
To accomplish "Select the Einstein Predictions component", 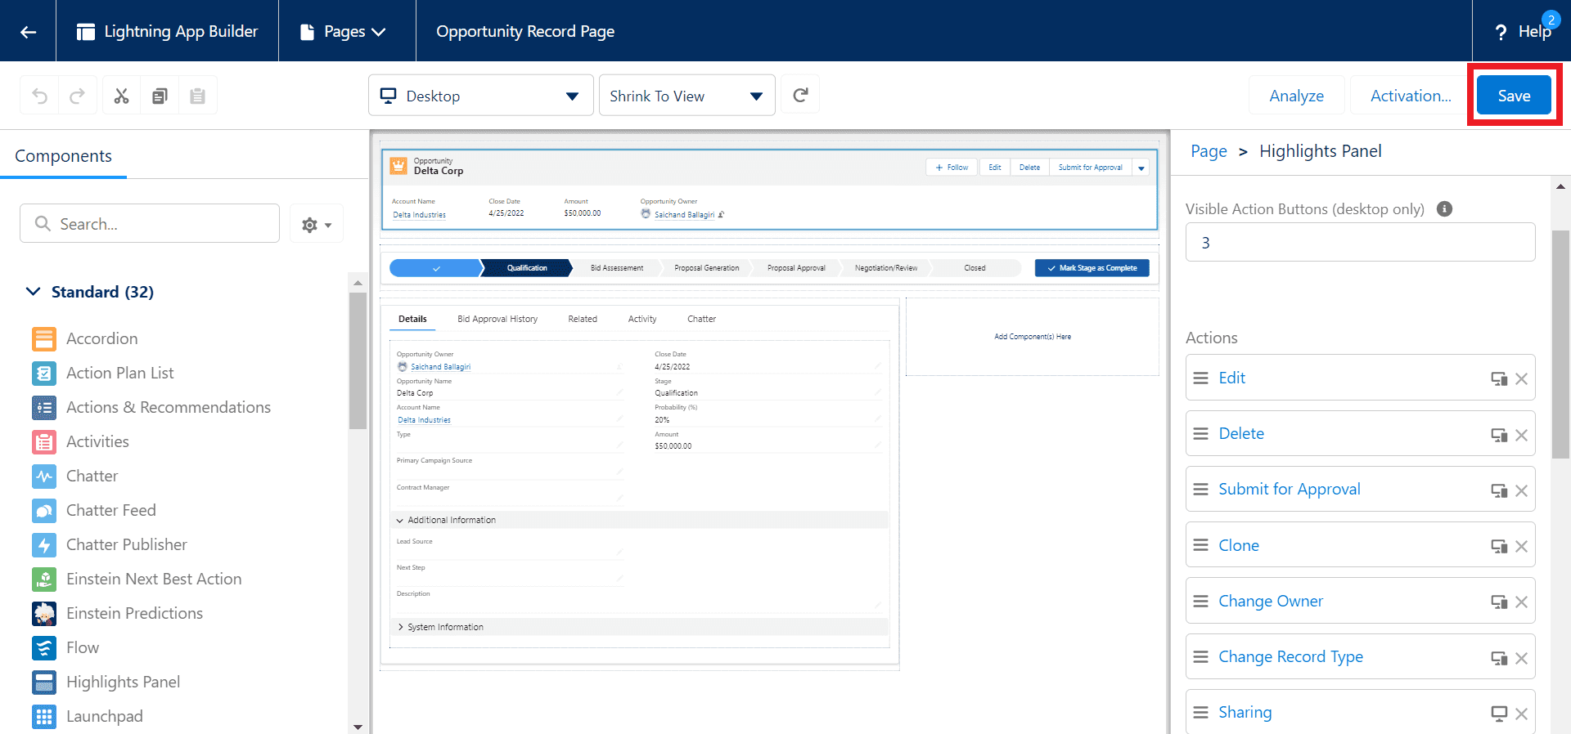I will click(118, 613).
